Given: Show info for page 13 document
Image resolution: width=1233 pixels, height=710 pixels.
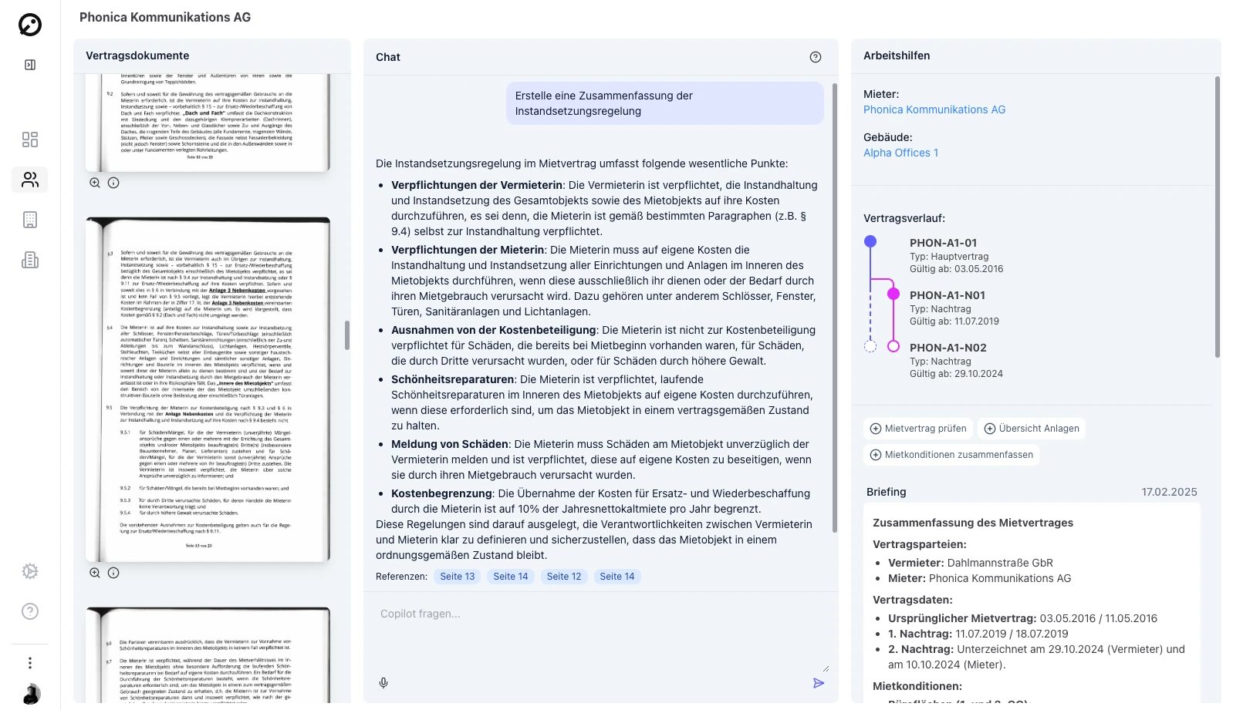Looking at the screenshot, I should (113, 573).
